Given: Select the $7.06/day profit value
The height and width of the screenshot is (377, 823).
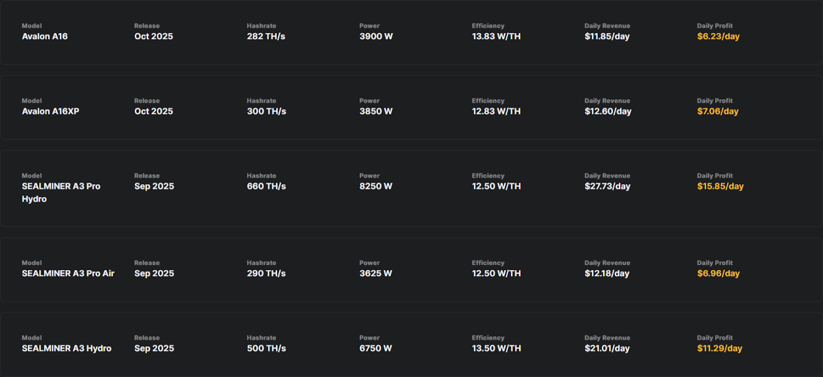Looking at the screenshot, I should pyautogui.click(x=718, y=112).
